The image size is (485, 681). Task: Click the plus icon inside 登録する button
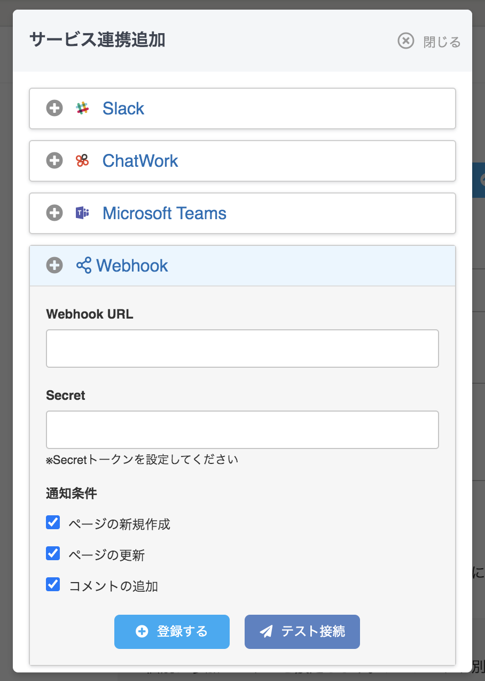142,632
